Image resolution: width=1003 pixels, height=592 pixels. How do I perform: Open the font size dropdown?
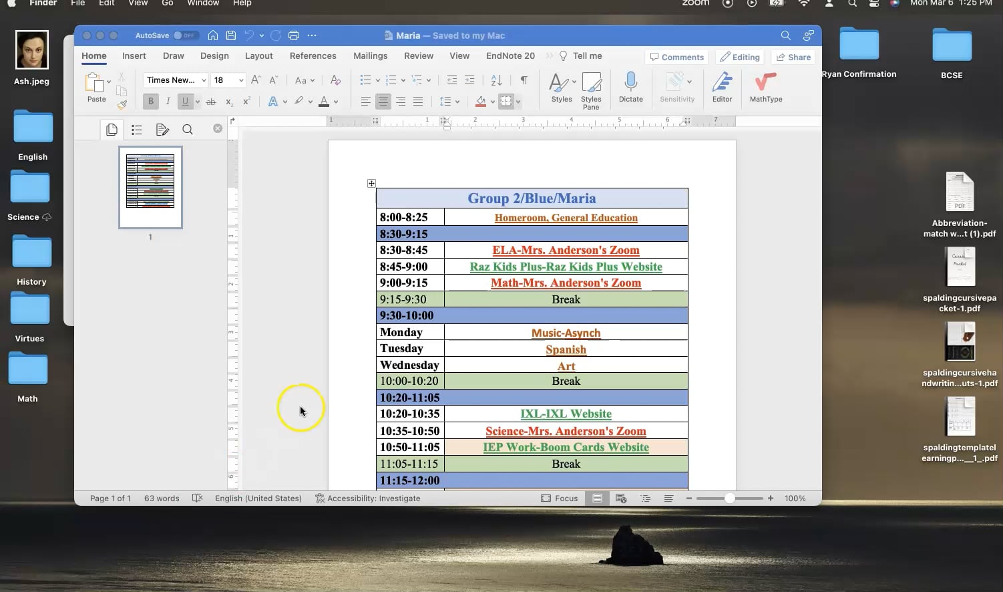click(241, 80)
